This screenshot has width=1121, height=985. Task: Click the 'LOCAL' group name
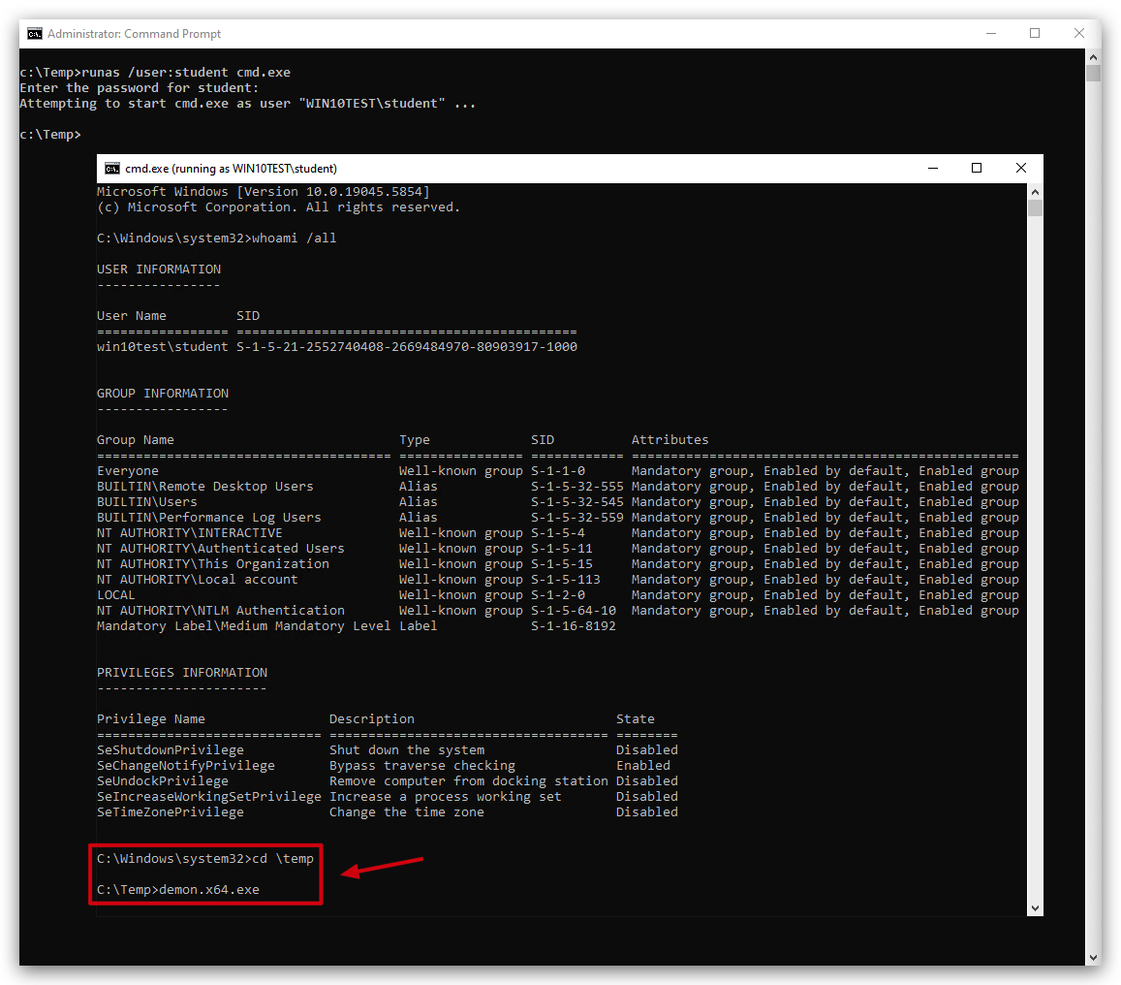[x=116, y=595]
